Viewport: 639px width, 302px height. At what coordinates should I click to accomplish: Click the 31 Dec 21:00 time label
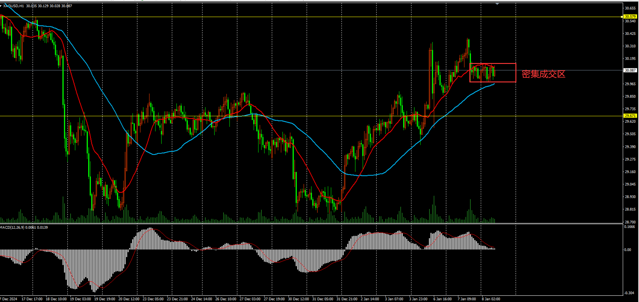pos(347,299)
